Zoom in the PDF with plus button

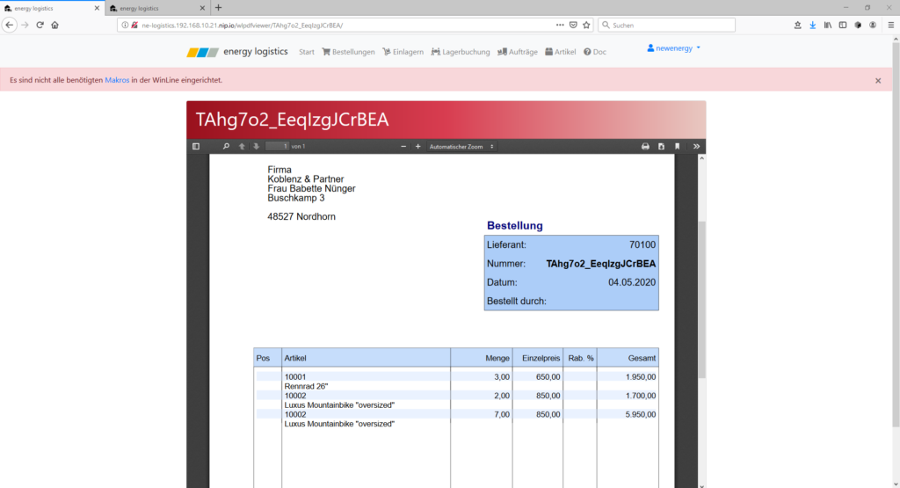[x=417, y=146]
